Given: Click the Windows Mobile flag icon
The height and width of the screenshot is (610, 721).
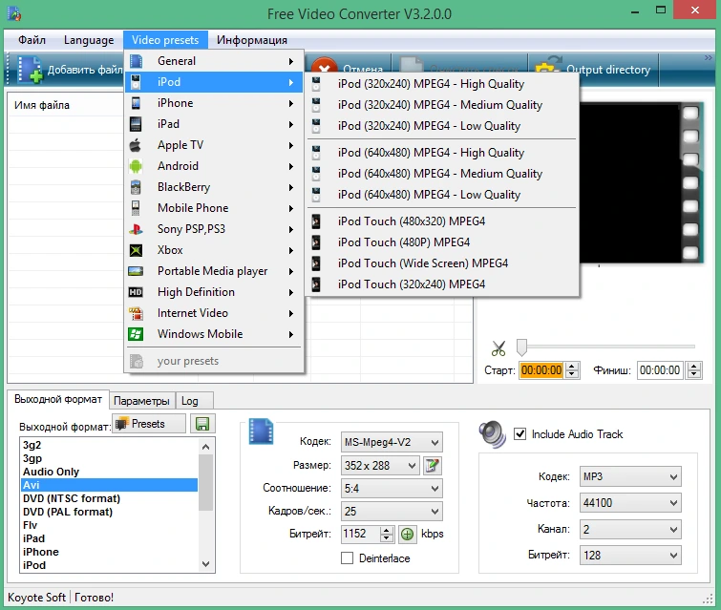Looking at the screenshot, I should point(136,334).
